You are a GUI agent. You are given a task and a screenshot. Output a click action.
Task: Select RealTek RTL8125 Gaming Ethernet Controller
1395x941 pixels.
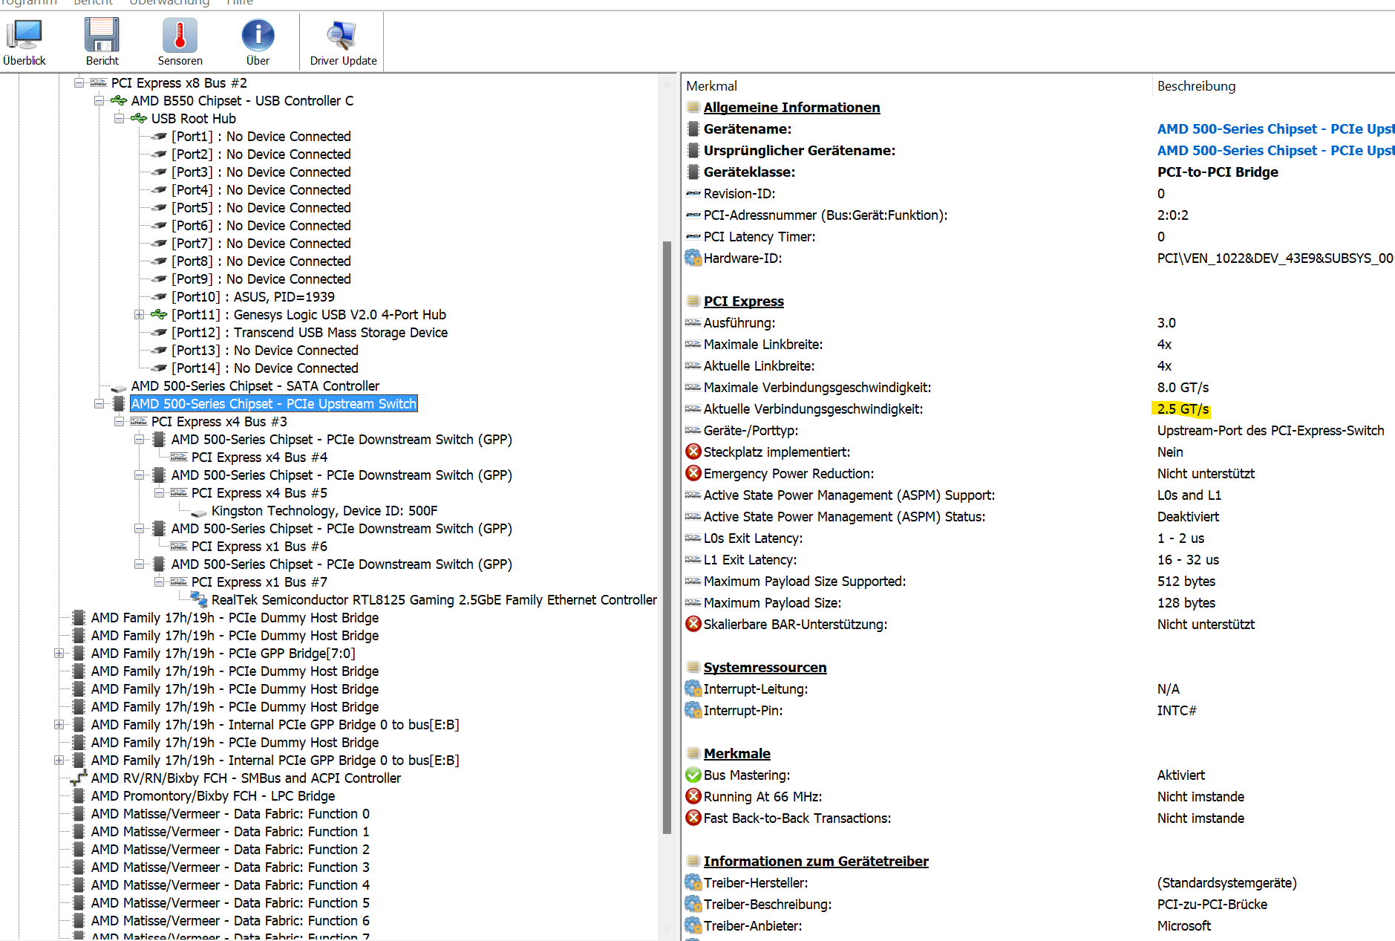click(x=434, y=599)
